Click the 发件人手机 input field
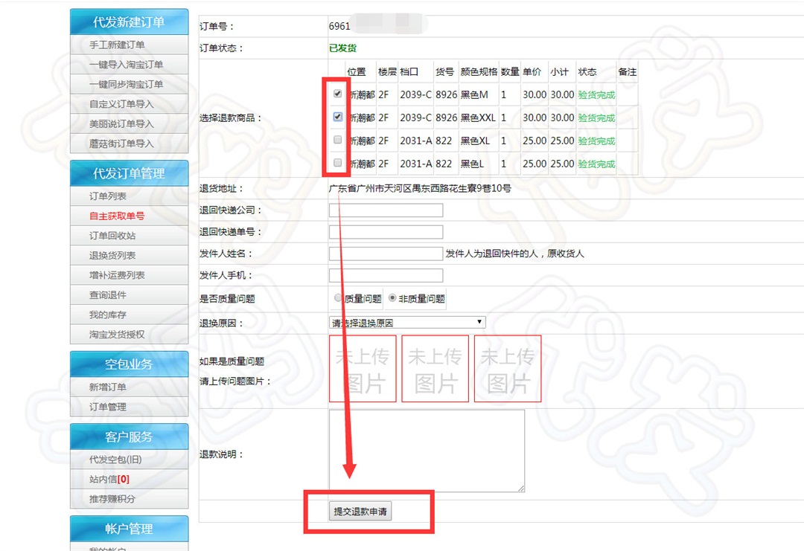The height and width of the screenshot is (551, 804). click(386, 276)
